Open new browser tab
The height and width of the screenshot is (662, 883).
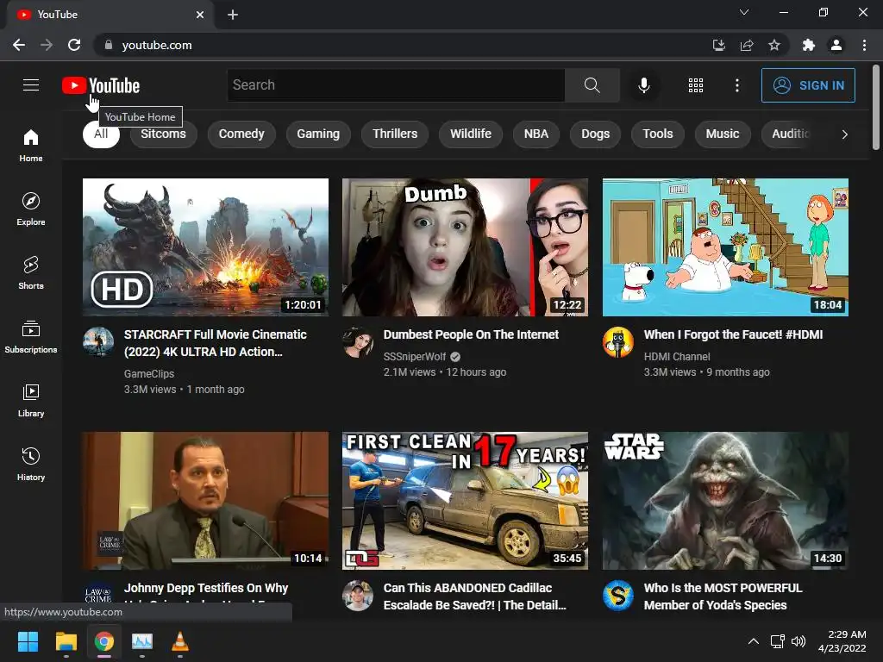[x=233, y=15]
